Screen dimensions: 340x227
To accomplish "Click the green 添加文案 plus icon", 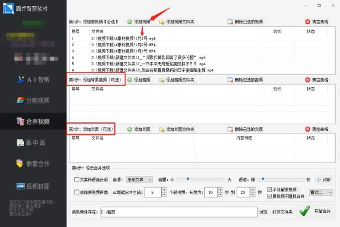I will 130,129.
